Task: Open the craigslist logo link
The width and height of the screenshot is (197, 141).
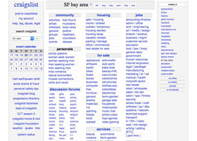Action: coord(26,5)
